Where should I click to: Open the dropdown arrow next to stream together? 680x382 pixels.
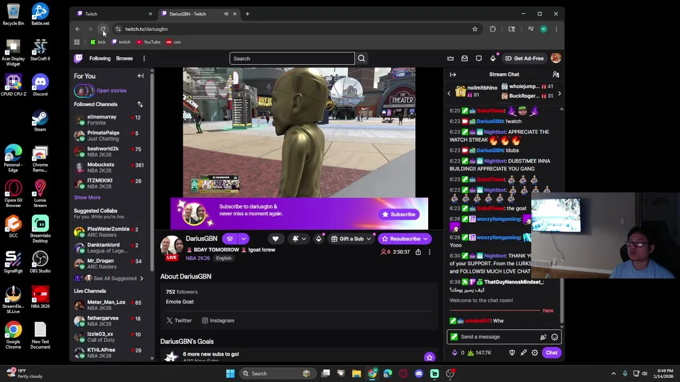tap(244, 239)
